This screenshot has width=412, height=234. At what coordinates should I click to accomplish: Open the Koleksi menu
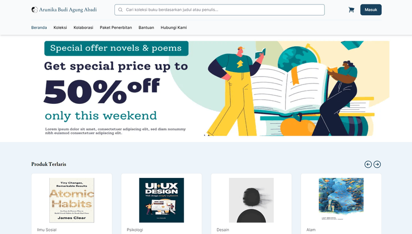tap(60, 28)
